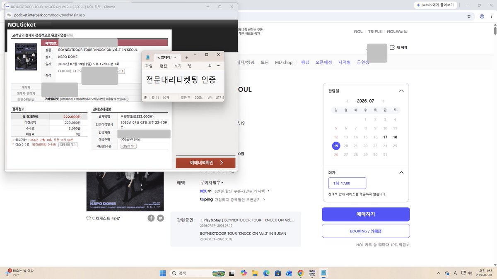Open the 랭킹 navigation tab
497x279 pixels.
(x=305, y=62)
